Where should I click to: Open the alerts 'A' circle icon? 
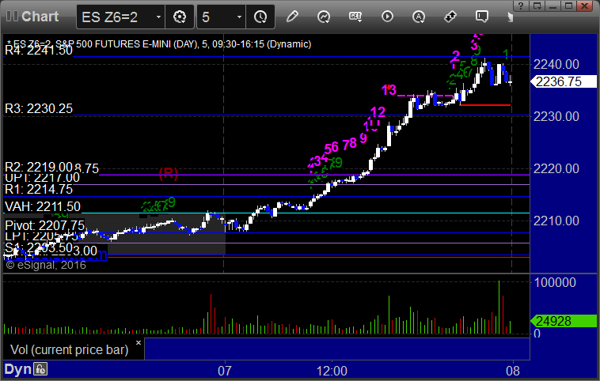pos(419,17)
